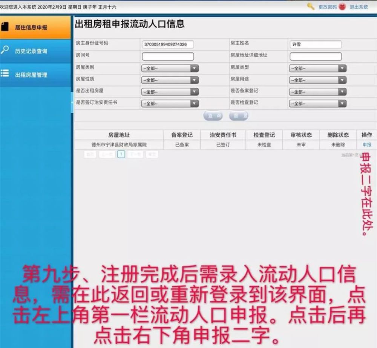Open the 是否检查登记 dropdown
The height and width of the screenshot is (348, 377).
pos(317,103)
